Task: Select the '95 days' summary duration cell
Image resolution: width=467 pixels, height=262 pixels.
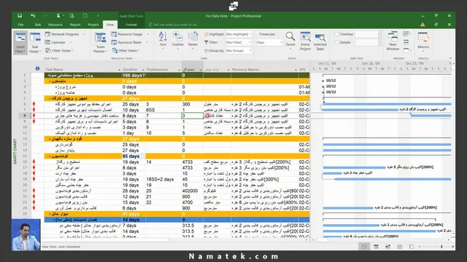Action: click(134, 156)
